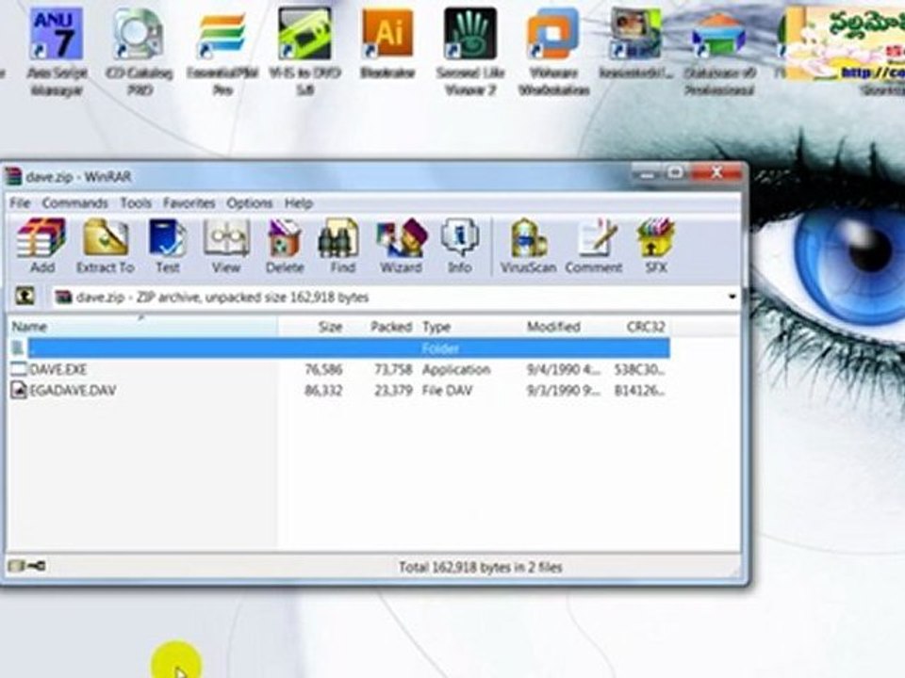Open the Tools menu
This screenshot has height=678, width=905.
pyautogui.click(x=136, y=203)
